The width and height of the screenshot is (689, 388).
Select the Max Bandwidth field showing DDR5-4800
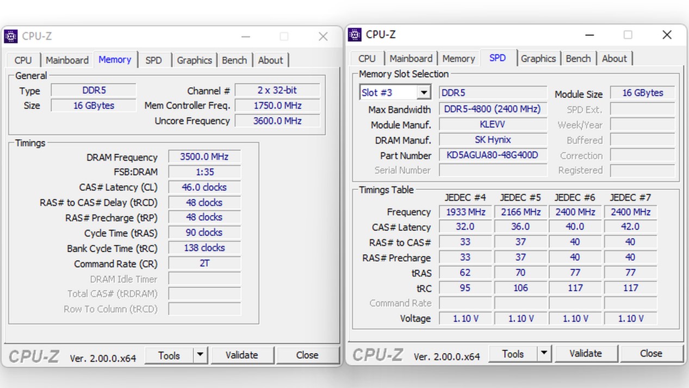tap(492, 109)
